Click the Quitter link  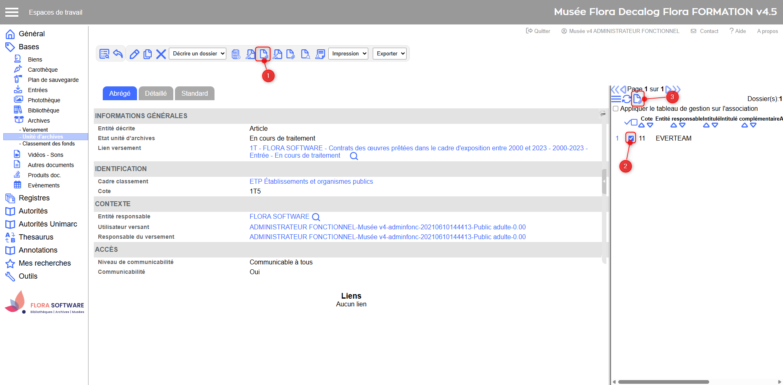point(538,31)
